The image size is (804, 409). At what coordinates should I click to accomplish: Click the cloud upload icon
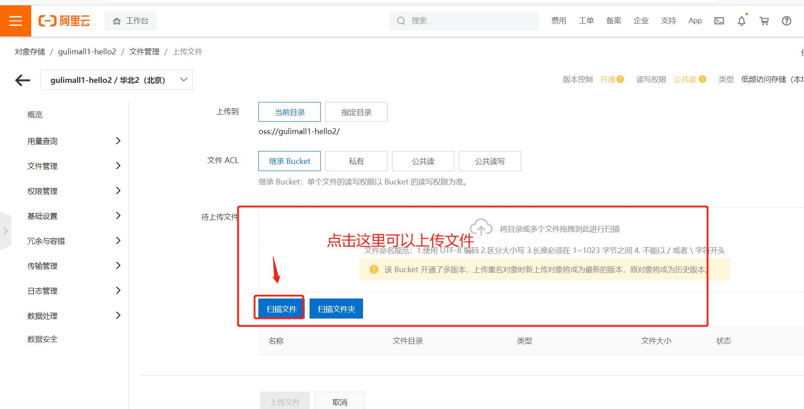coord(481,227)
